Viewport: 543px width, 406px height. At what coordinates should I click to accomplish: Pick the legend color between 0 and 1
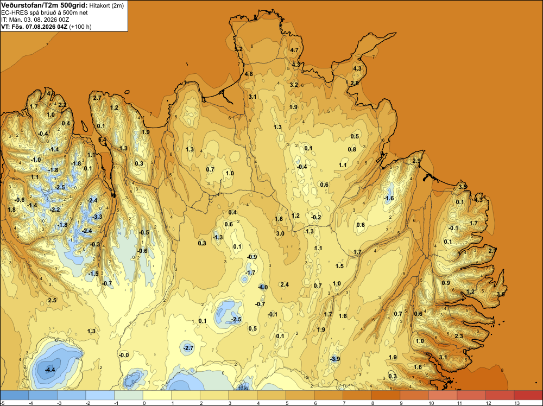pos(157,395)
